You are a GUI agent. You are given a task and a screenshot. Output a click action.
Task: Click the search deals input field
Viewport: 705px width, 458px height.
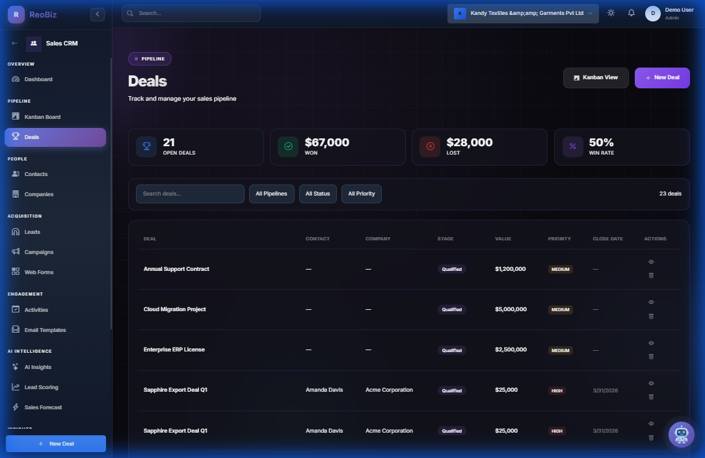(x=190, y=193)
